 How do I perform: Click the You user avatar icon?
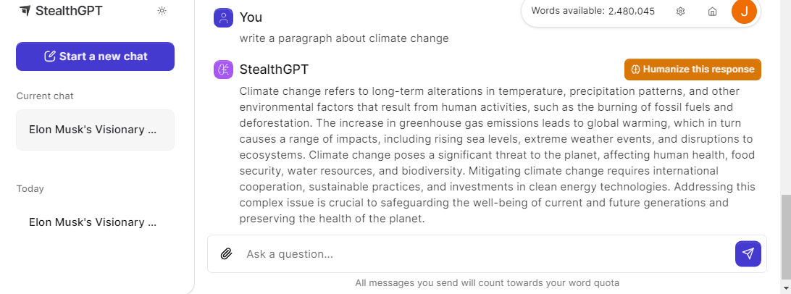[223, 17]
